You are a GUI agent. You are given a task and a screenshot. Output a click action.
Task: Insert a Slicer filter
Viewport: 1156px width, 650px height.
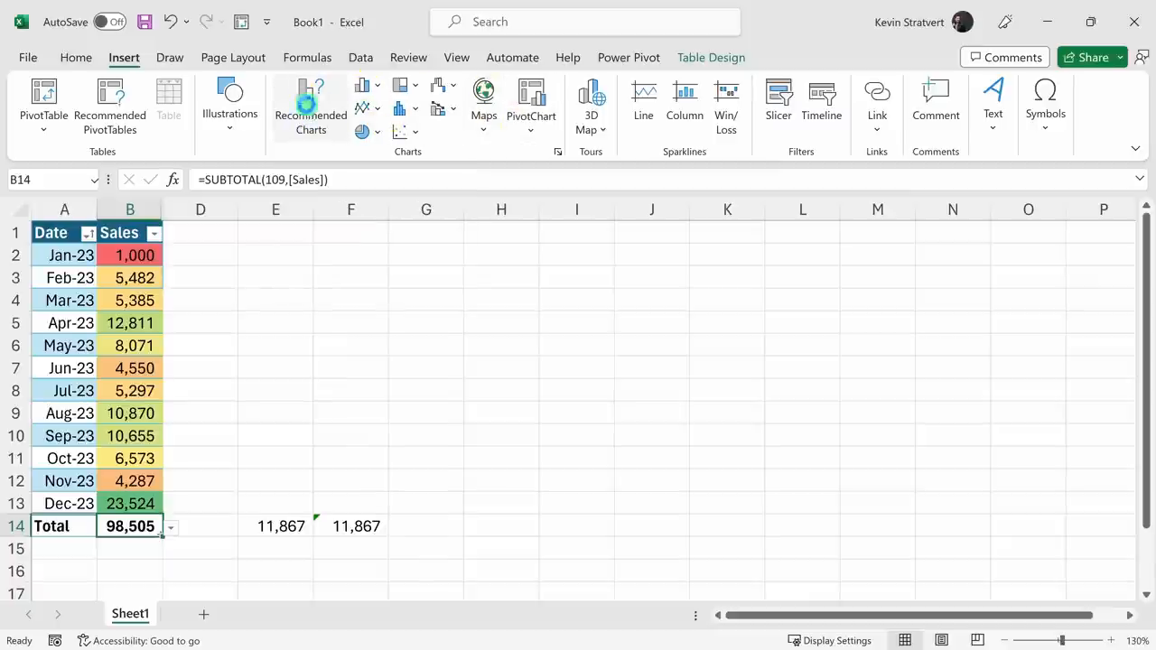click(778, 99)
